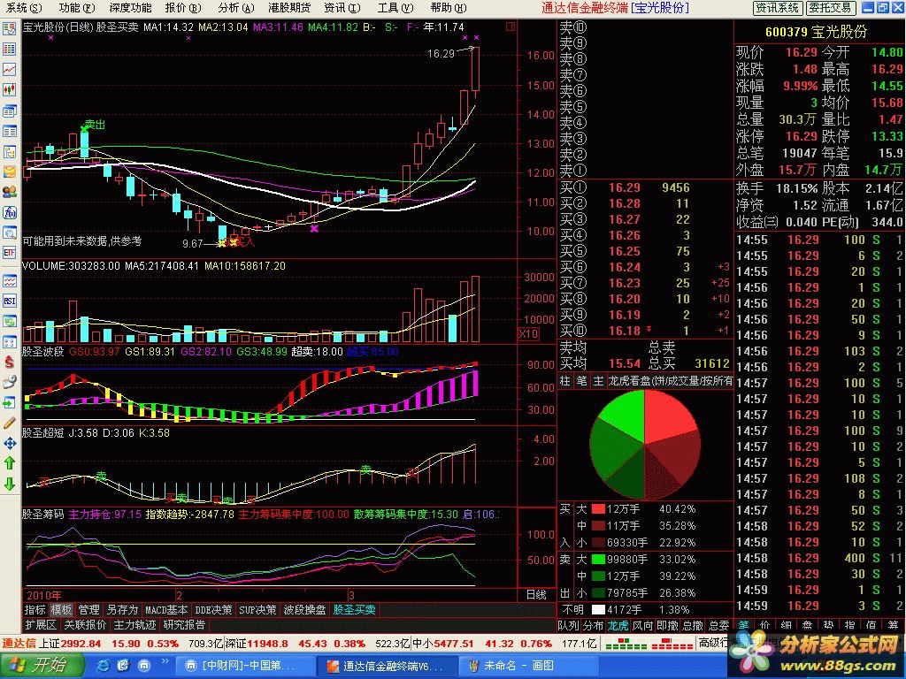Select the 即撤 bottom panel tab
Screen dimensions: 906x679
[x=667, y=625]
